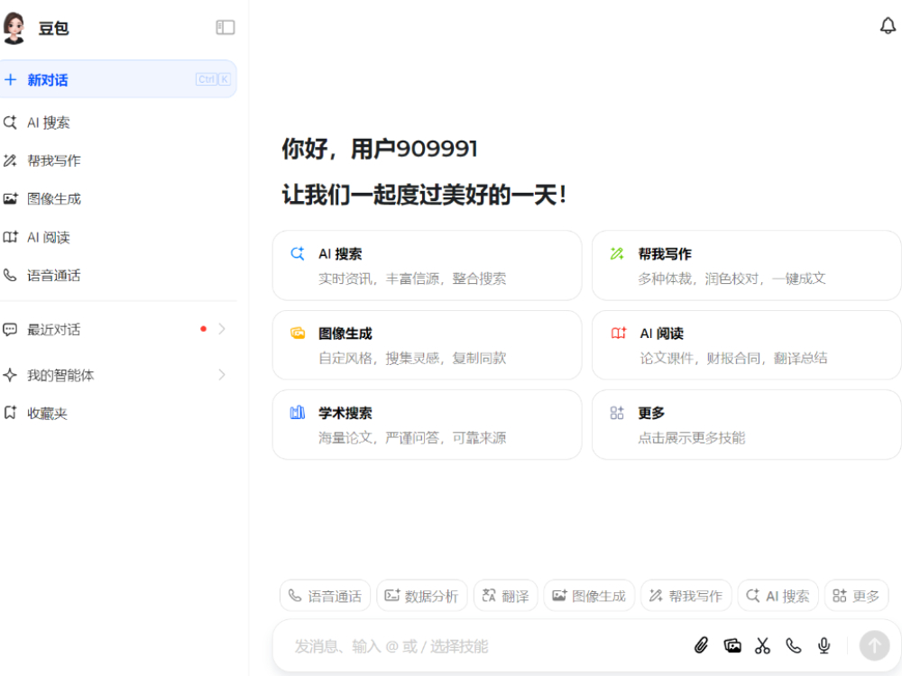Screen dimensions: 902x676
Task: Collapse the sidebar with the panel icon
Action: click(x=225, y=27)
